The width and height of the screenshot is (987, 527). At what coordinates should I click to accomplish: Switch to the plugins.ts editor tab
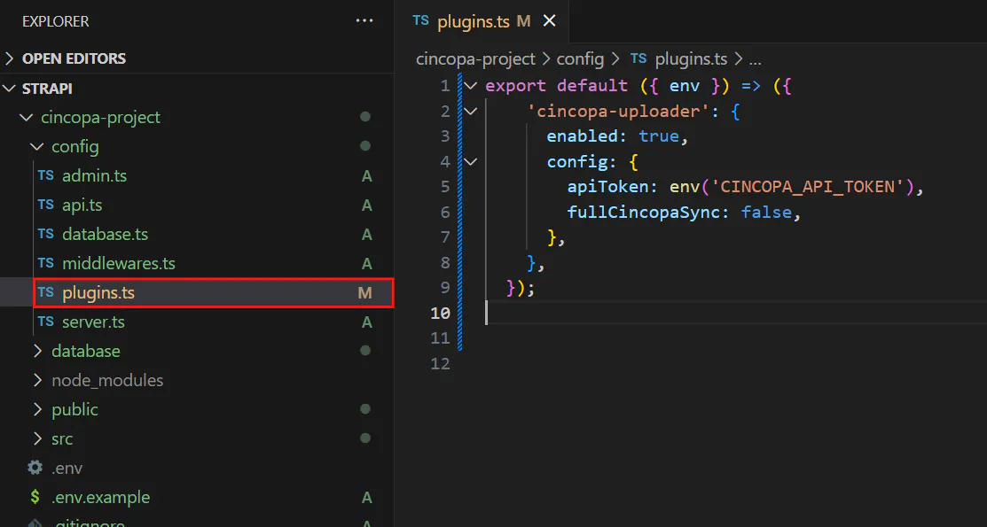pyautogui.click(x=482, y=21)
